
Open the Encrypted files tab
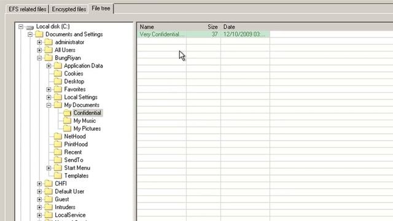pos(69,9)
